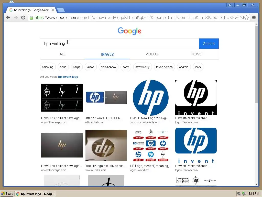Viewport: 262px width, 197px height.
Task: Select the chromebook suggestion chip
Action: coord(108,67)
